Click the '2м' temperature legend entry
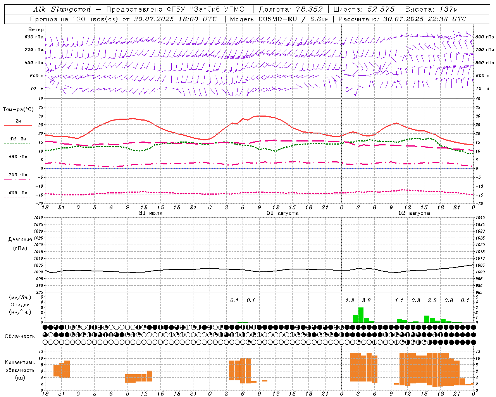 point(18,121)
